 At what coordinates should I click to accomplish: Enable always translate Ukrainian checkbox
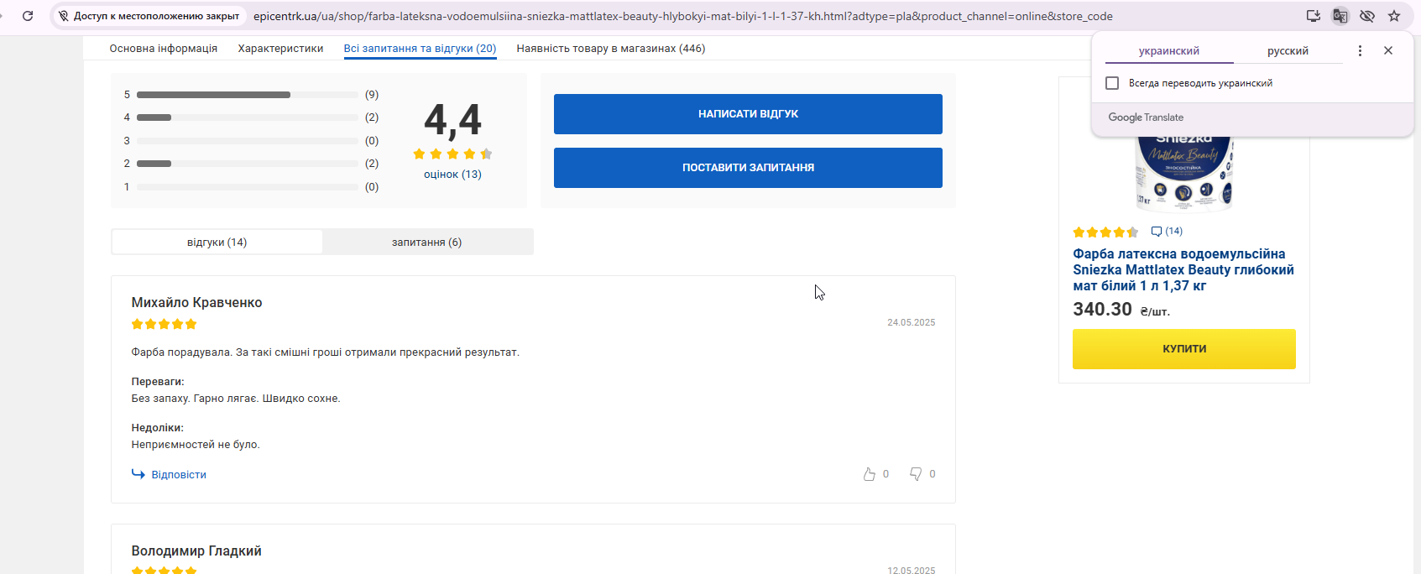[1112, 83]
